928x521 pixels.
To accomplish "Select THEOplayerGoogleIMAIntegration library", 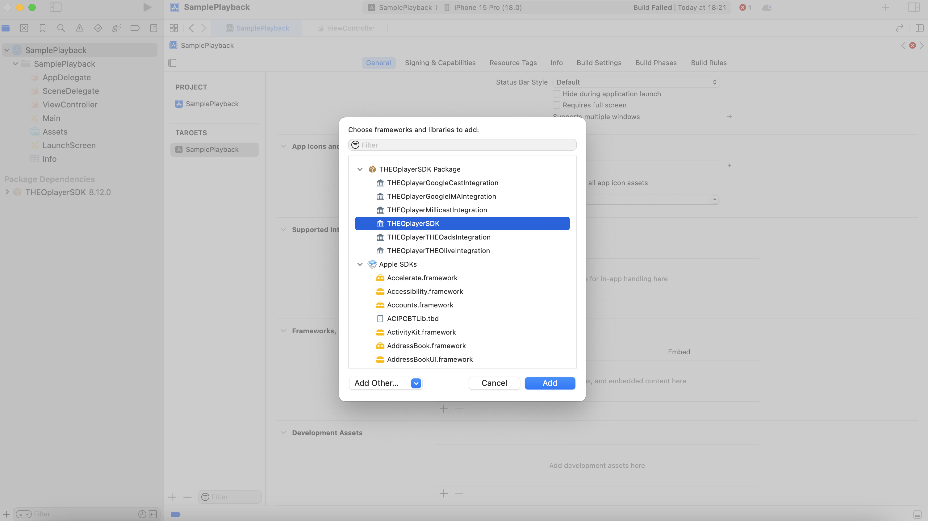I will (x=441, y=197).
